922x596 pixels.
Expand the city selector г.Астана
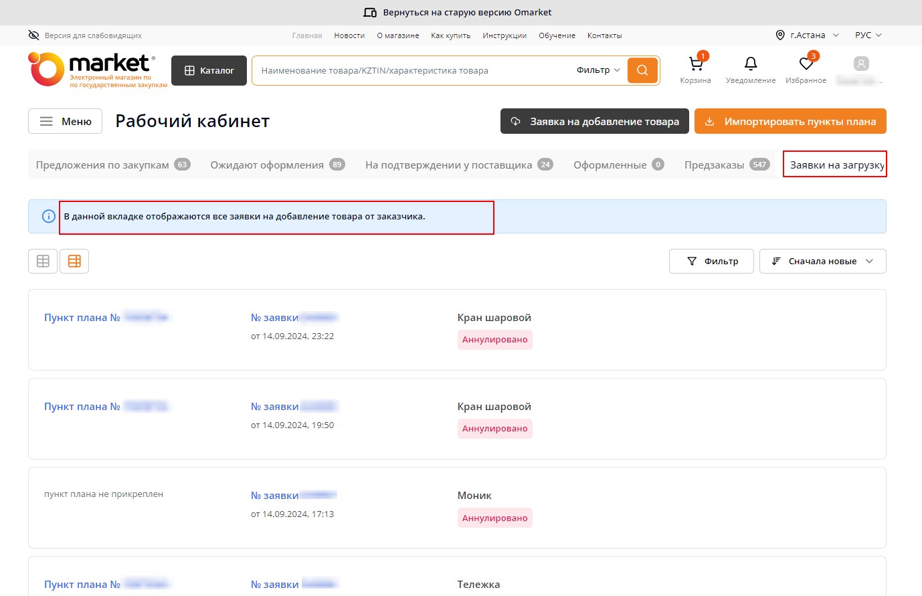pyautogui.click(x=807, y=35)
